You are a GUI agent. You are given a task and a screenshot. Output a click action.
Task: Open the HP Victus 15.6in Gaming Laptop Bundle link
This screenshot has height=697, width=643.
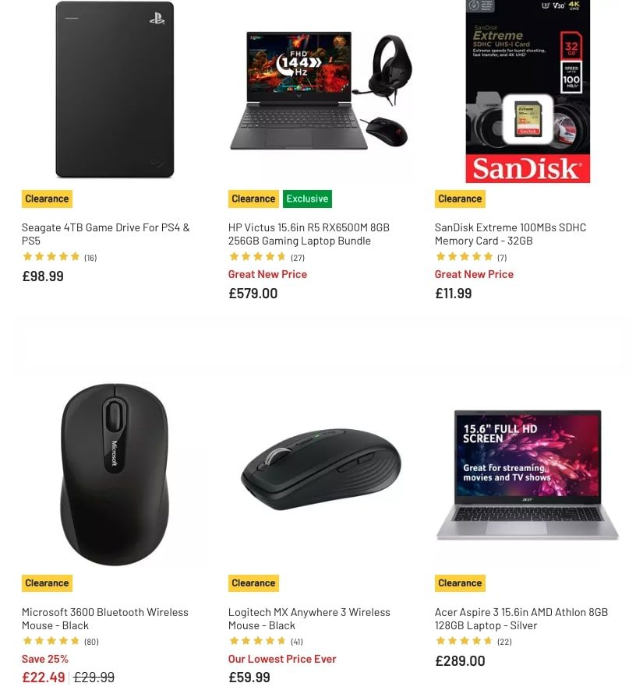coord(309,234)
